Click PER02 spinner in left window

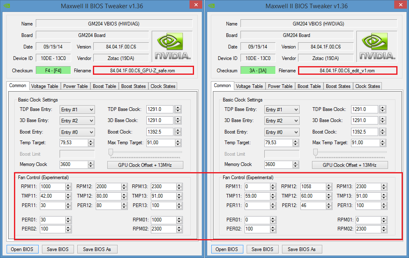click(68, 229)
